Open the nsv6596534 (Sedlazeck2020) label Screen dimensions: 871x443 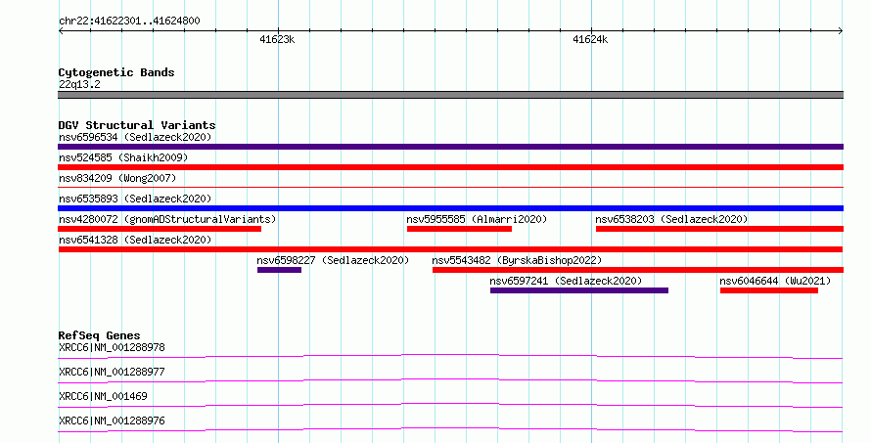pos(135,137)
